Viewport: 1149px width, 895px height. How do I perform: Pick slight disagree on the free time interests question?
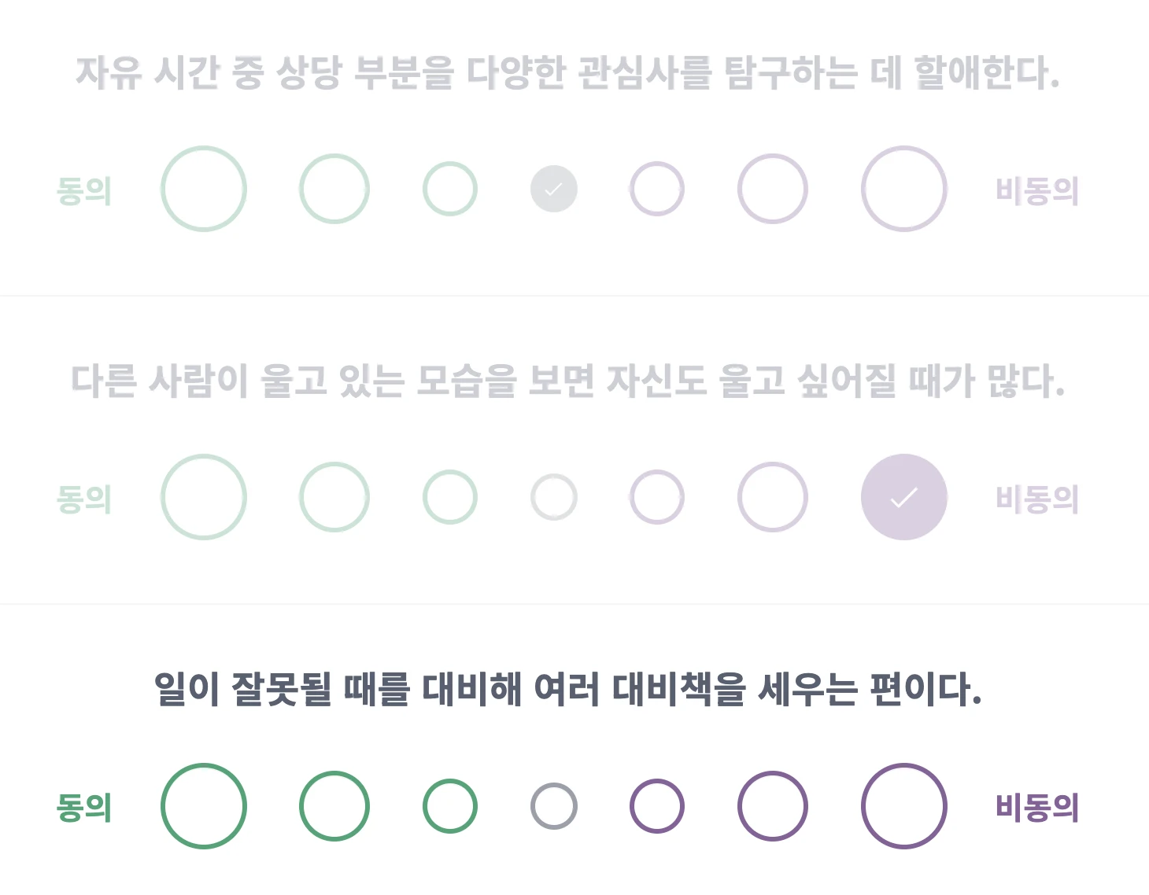pyautogui.click(x=657, y=189)
